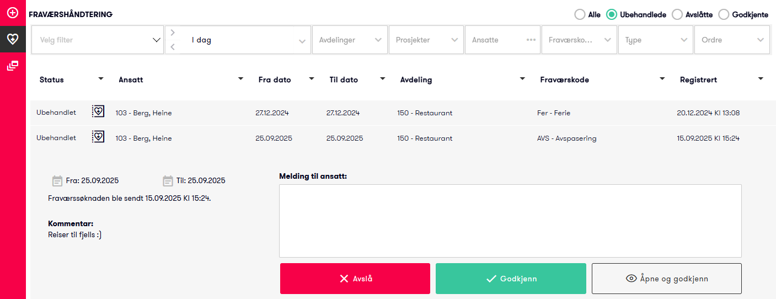Click the Ansatte three-dots icon
This screenshot has height=299, width=776.
(531, 40)
